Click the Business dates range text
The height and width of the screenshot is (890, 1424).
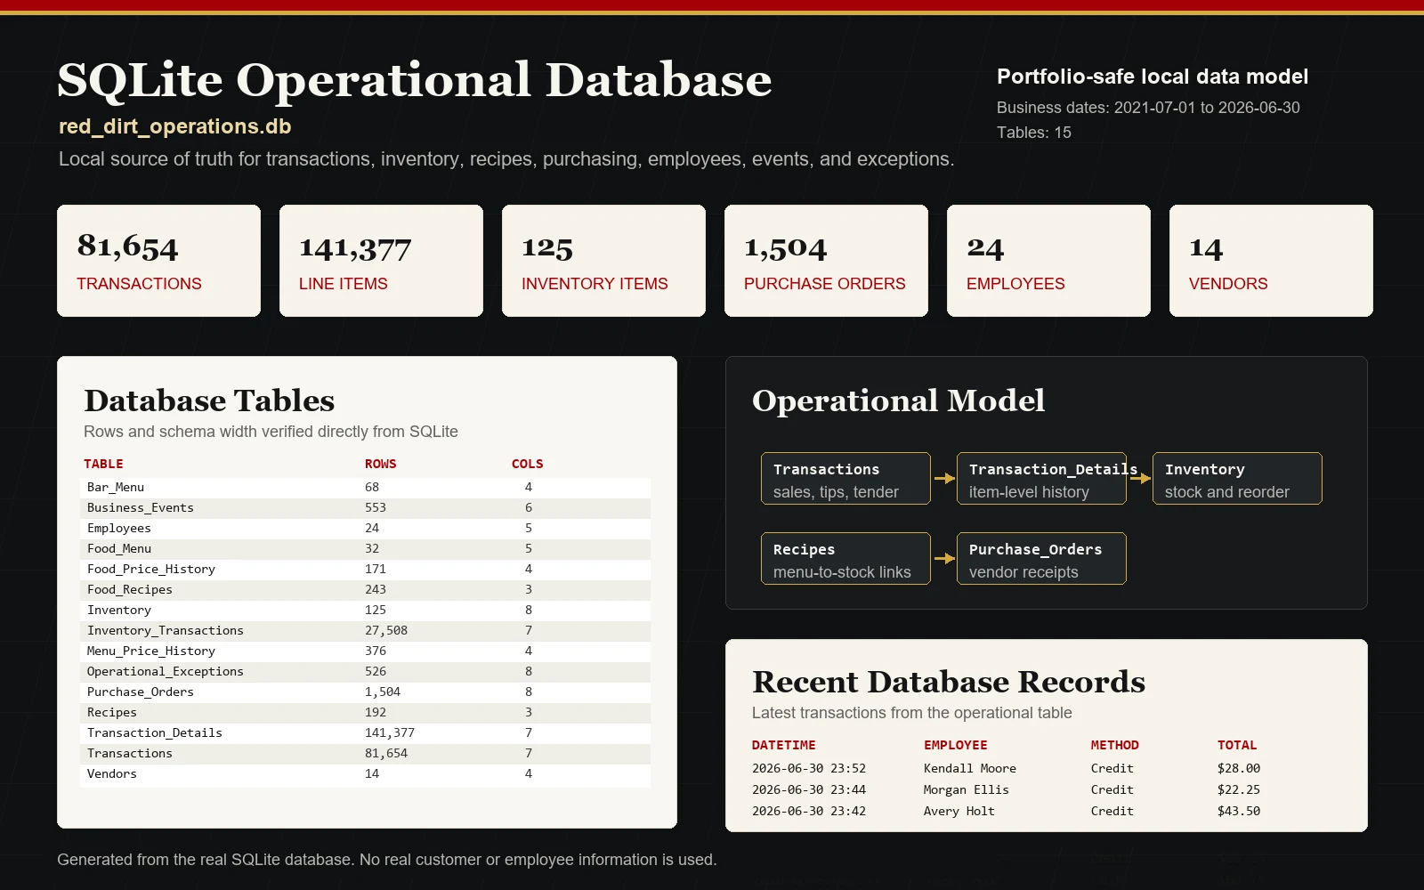(1148, 108)
